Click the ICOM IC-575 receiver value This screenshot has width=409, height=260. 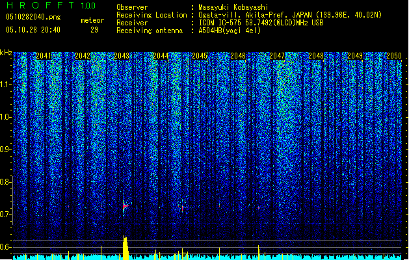[261, 23]
